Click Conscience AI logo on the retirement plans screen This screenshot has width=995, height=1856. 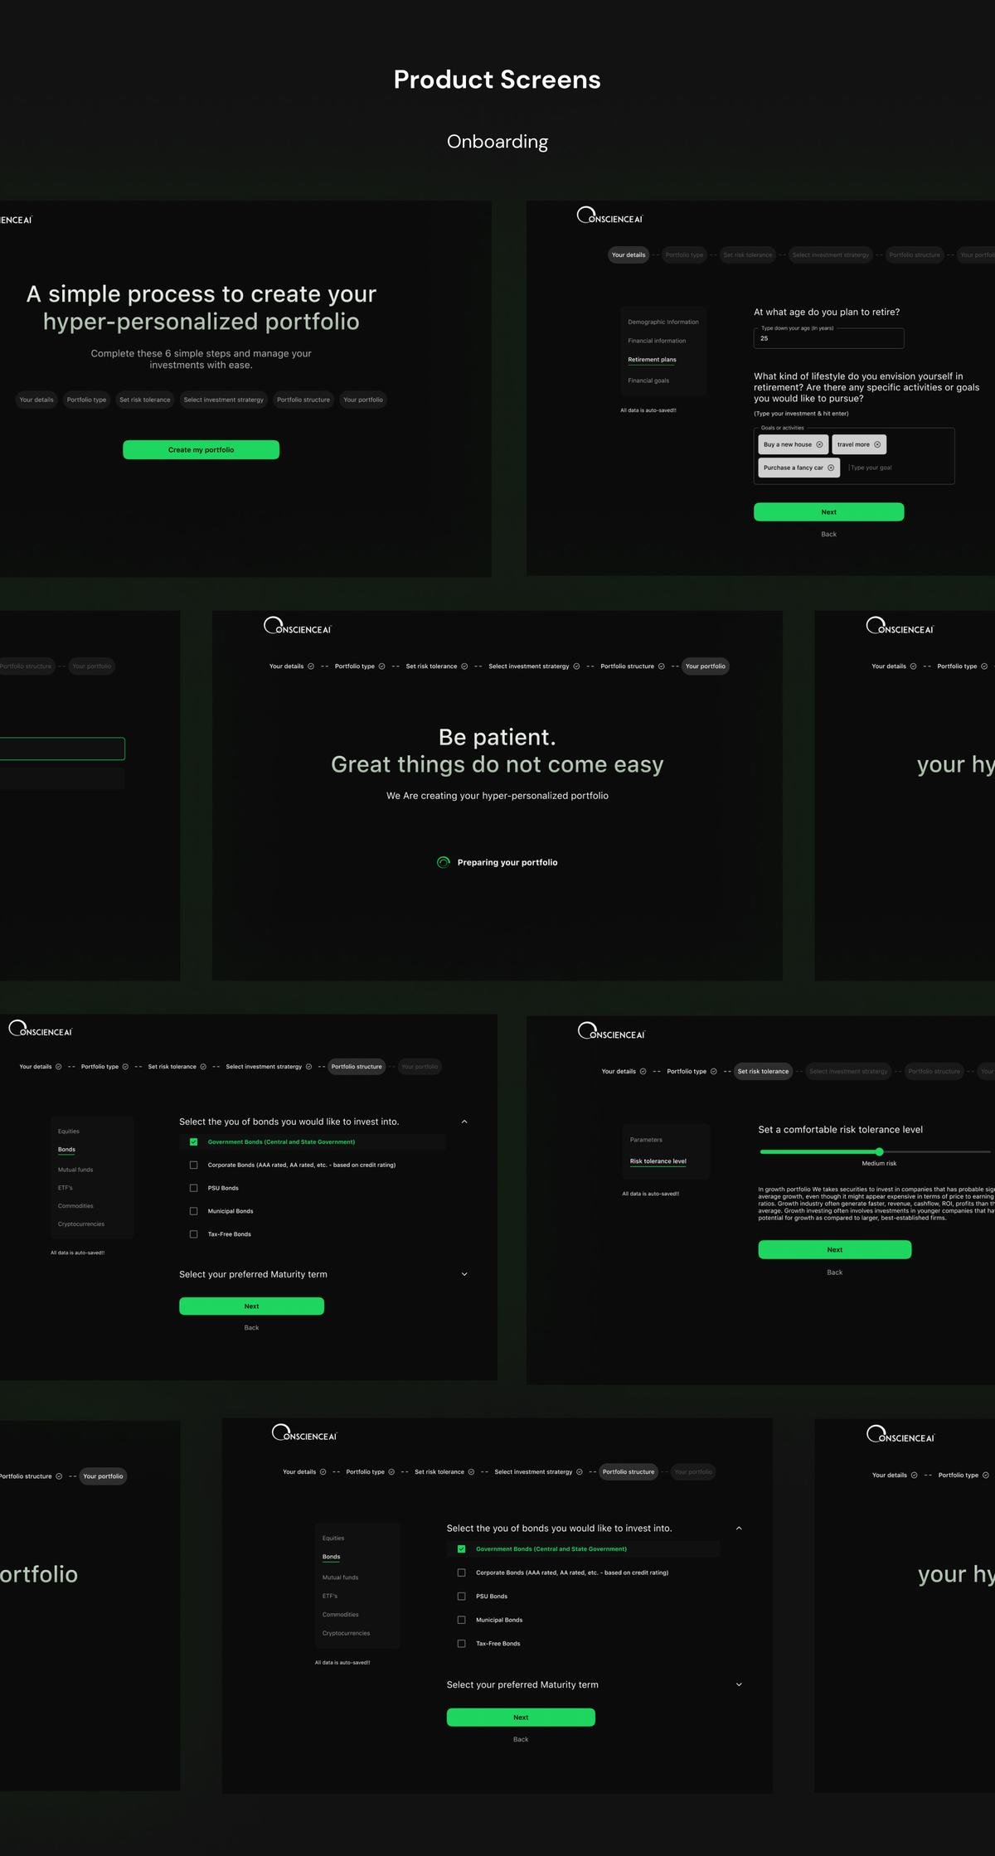(x=609, y=216)
